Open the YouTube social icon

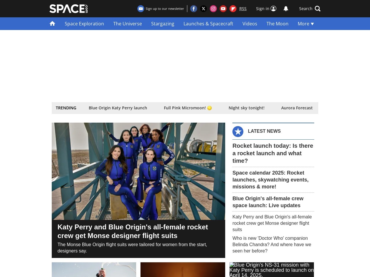(x=223, y=9)
